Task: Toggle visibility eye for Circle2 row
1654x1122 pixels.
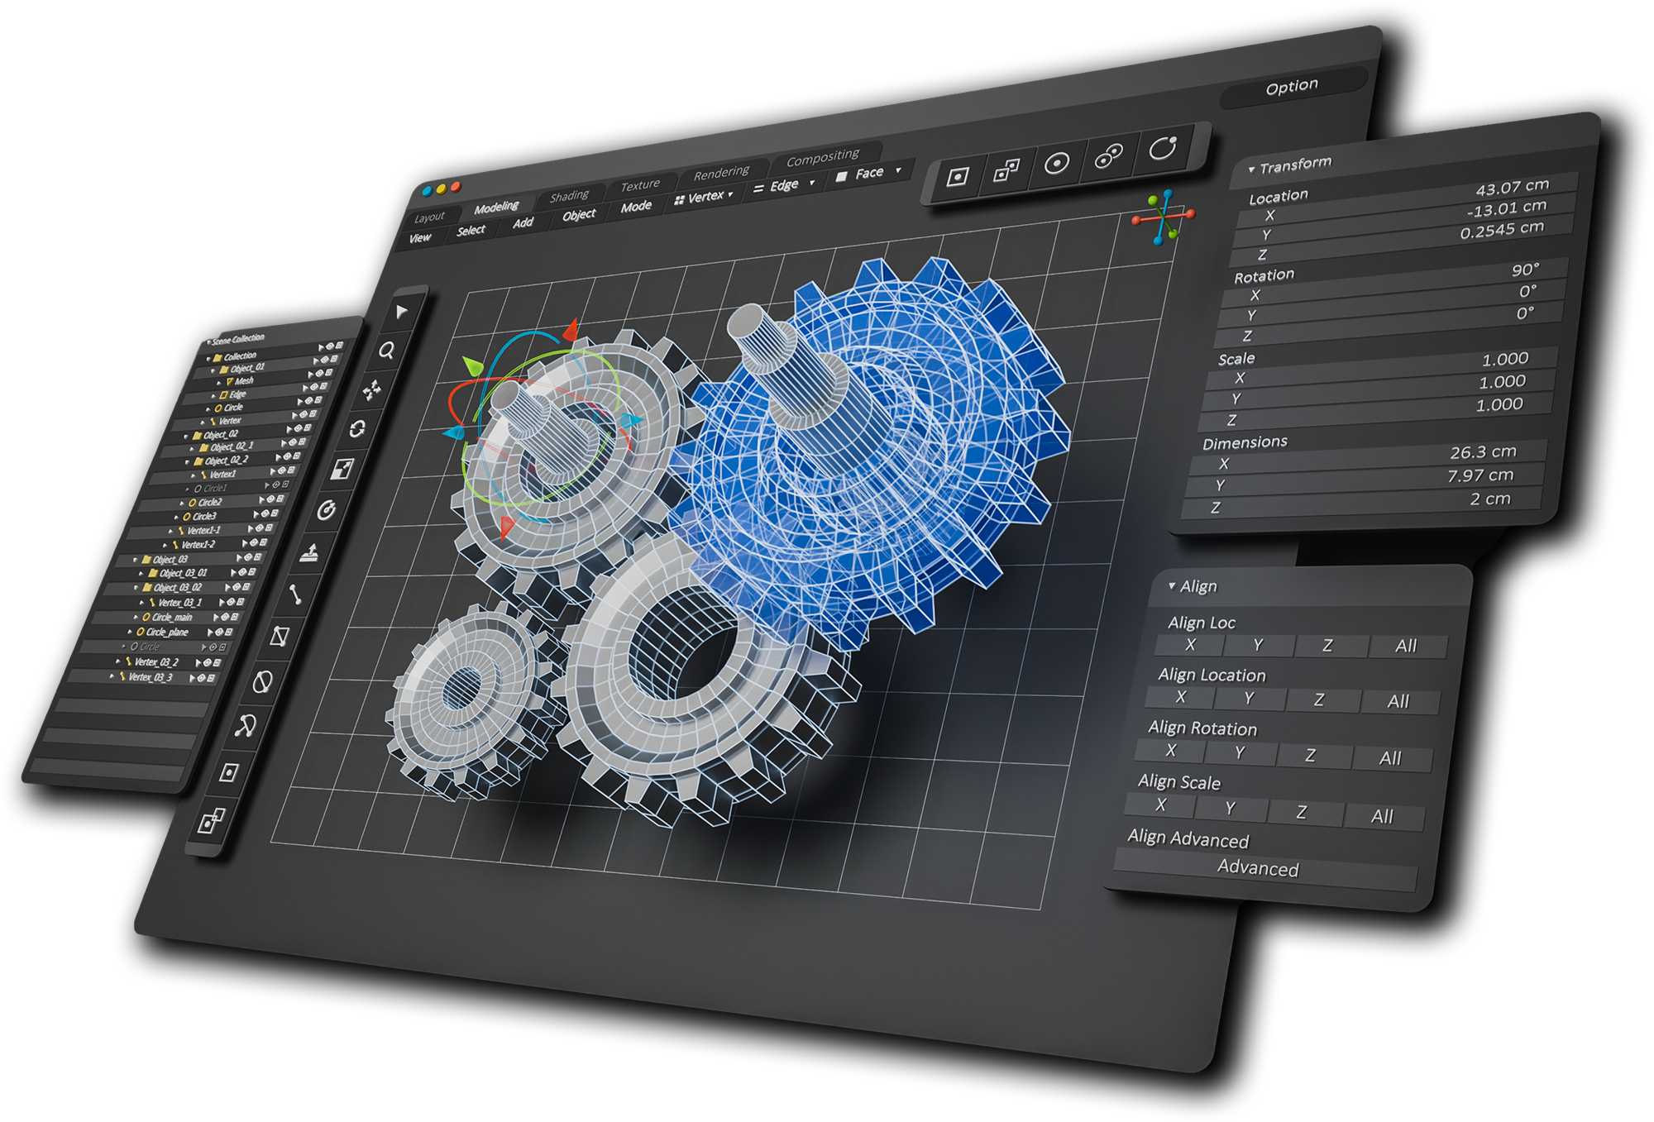Action: point(271,499)
